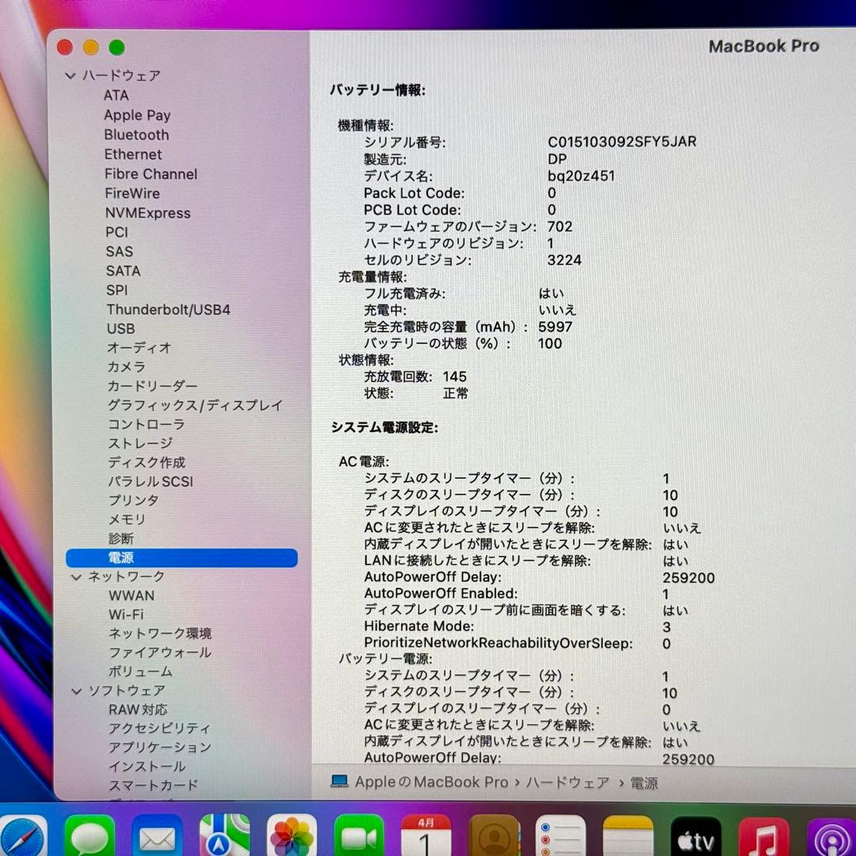The image size is (856, 856).
Task: Select グラフィックス/ディスプレイ in the sidebar
Action: pos(196,405)
